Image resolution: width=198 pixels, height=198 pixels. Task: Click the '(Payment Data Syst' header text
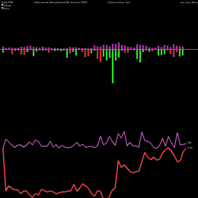[119, 2]
